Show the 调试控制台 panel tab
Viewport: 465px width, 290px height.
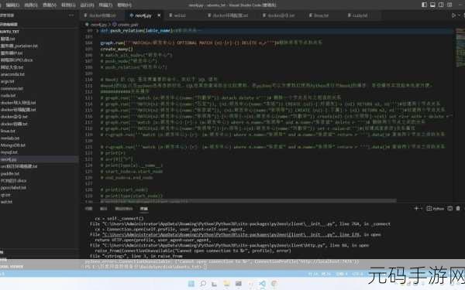pyautogui.click(x=124, y=209)
